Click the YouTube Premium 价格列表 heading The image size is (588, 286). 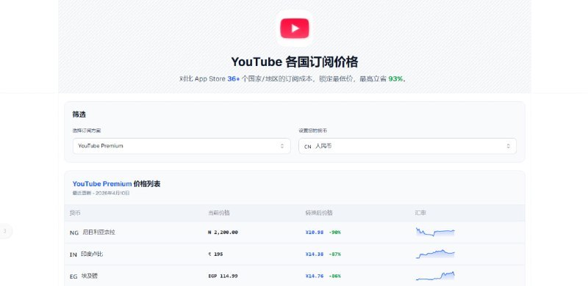tap(116, 184)
